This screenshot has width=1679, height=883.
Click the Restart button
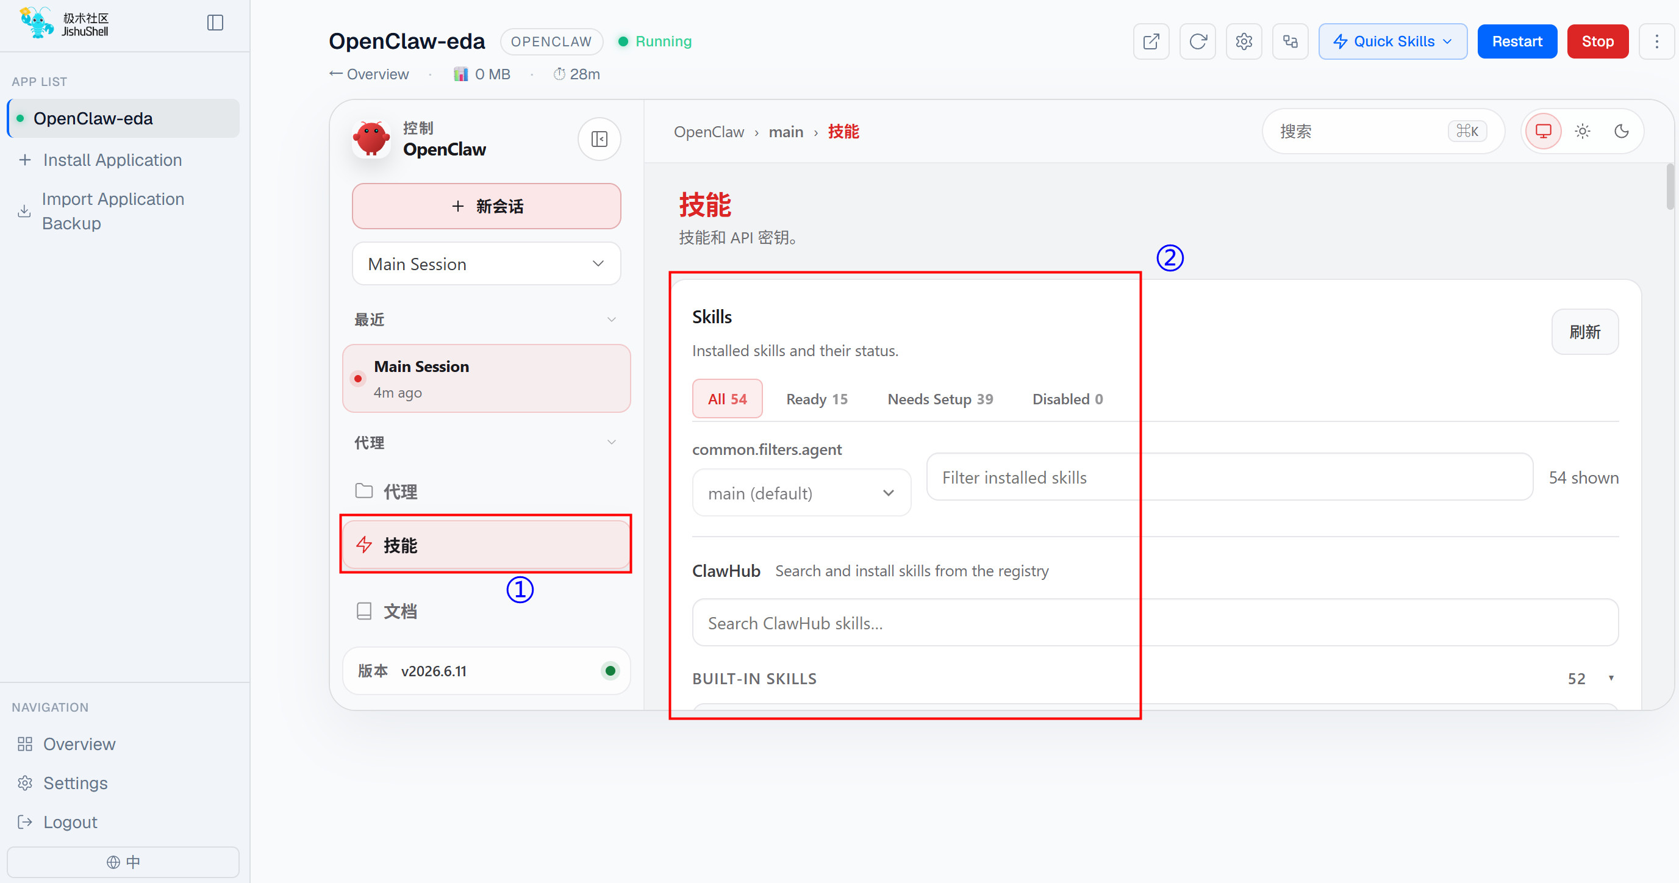1517,41
